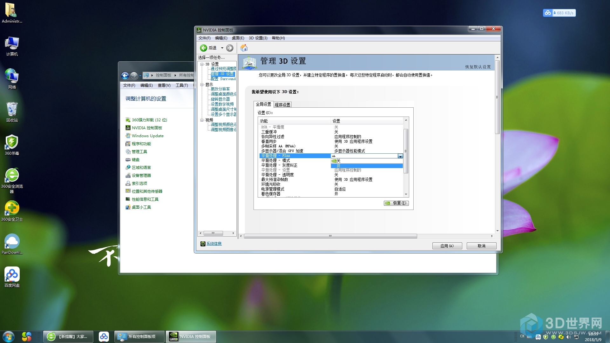The height and width of the screenshot is (343, 610).
Task: Click the 应用(A) apply button
Action: click(x=447, y=246)
